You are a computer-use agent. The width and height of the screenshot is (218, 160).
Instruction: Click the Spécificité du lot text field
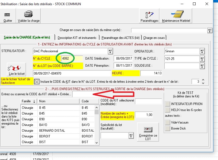click(114, 136)
